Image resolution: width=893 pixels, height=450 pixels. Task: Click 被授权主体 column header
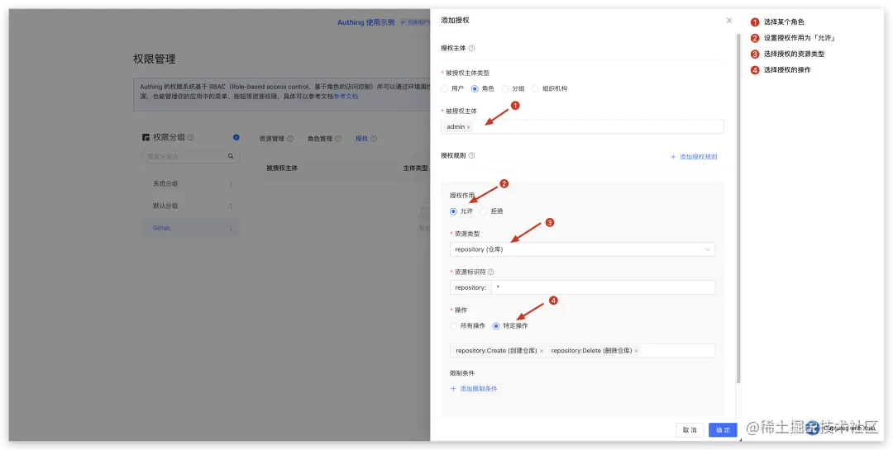click(x=282, y=168)
